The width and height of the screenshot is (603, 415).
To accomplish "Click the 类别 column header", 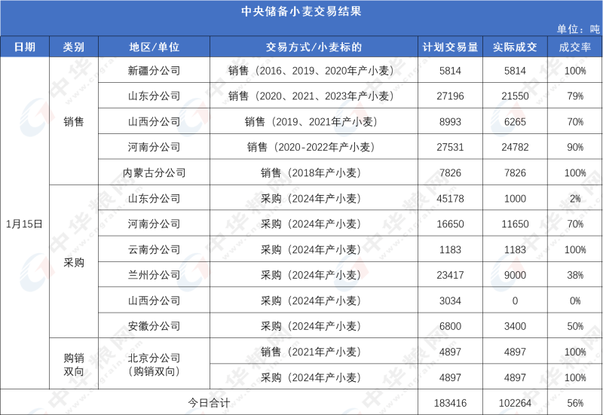I will 74,47.
